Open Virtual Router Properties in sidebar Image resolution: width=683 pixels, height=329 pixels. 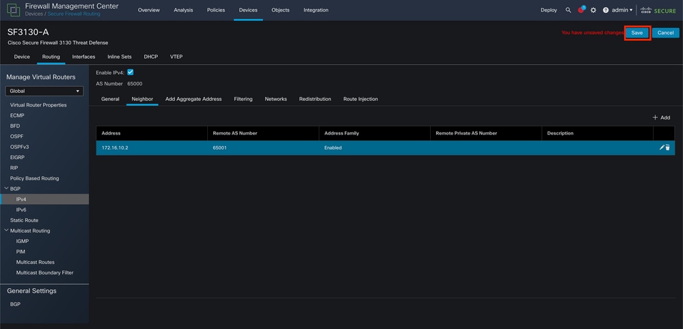[38, 105]
